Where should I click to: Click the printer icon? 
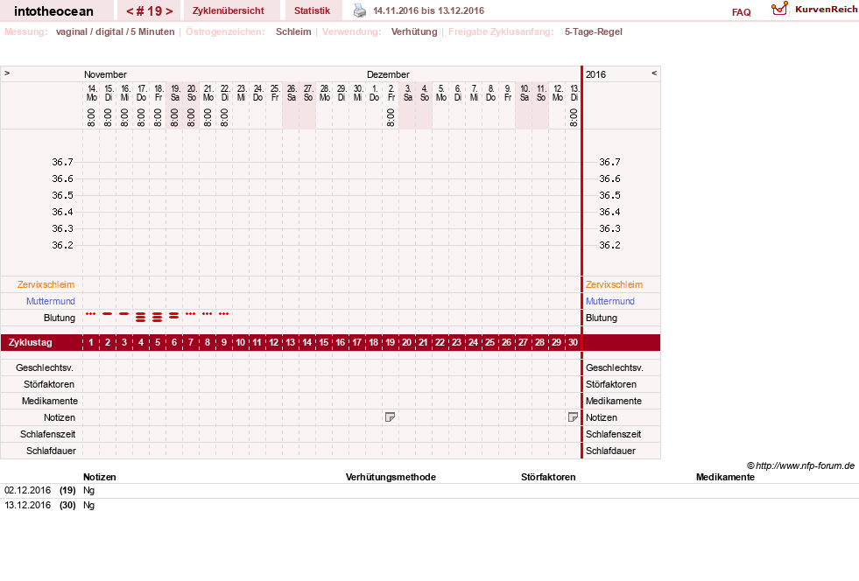pyautogui.click(x=359, y=11)
